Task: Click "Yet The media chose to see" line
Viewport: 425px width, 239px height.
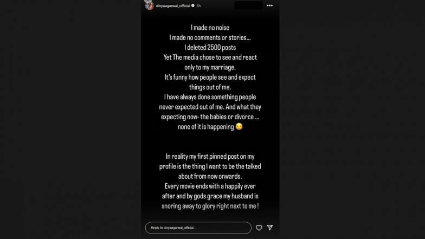Action: point(210,57)
